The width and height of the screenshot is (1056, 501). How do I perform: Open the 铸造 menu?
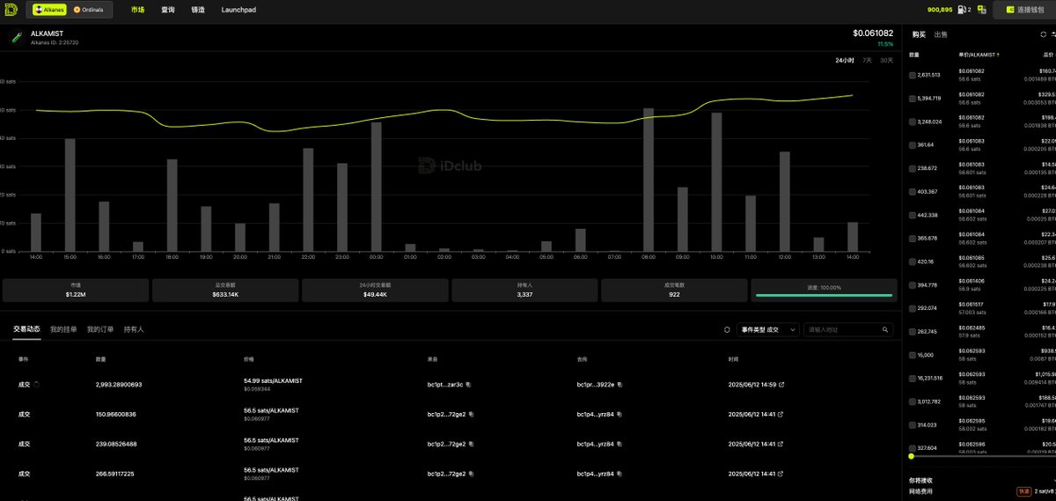pos(198,10)
